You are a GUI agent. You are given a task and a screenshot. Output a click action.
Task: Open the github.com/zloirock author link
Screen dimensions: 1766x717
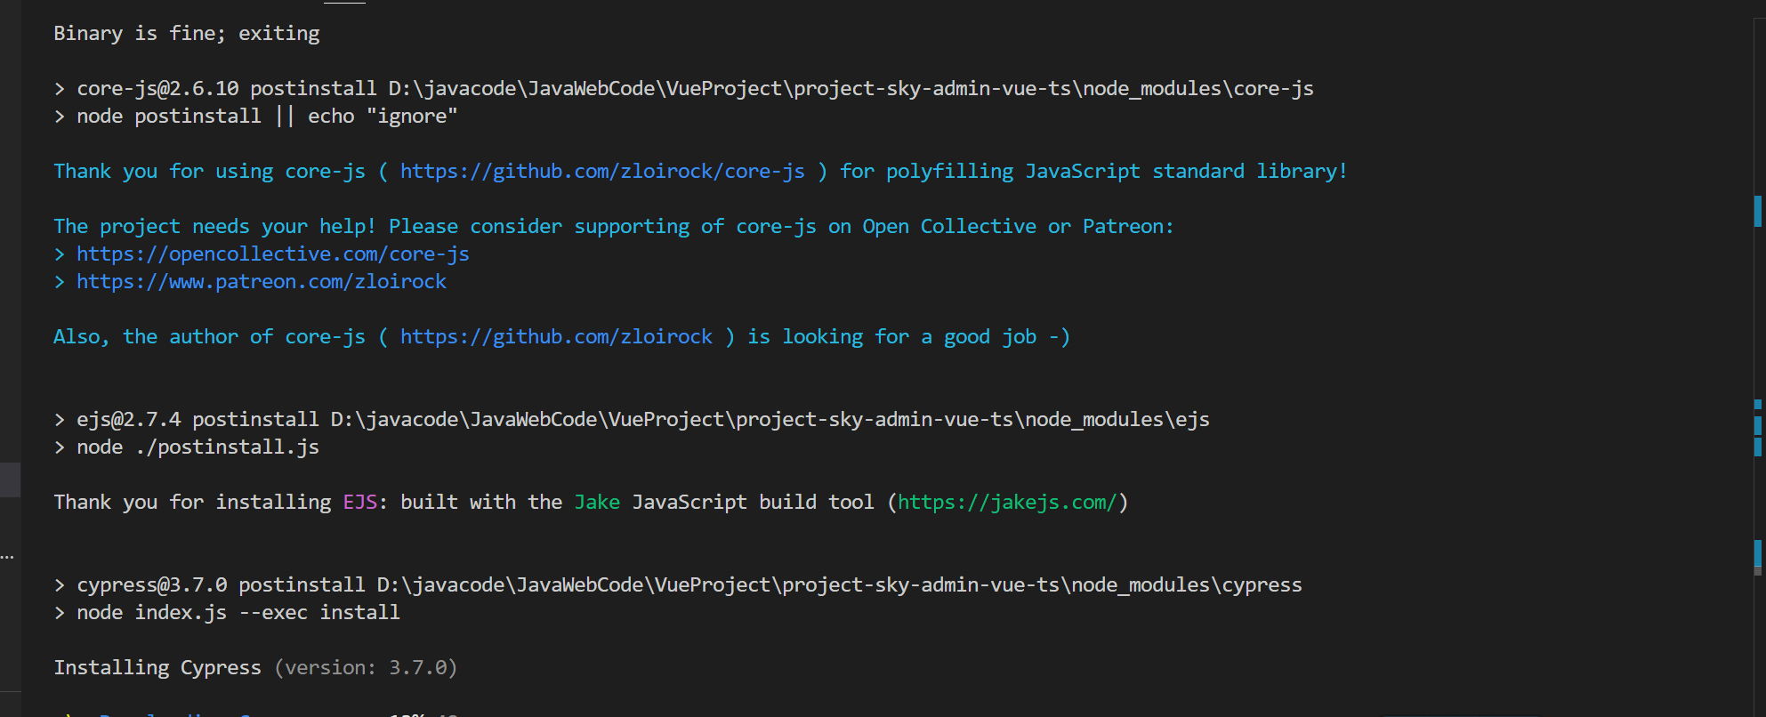(556, 336)
